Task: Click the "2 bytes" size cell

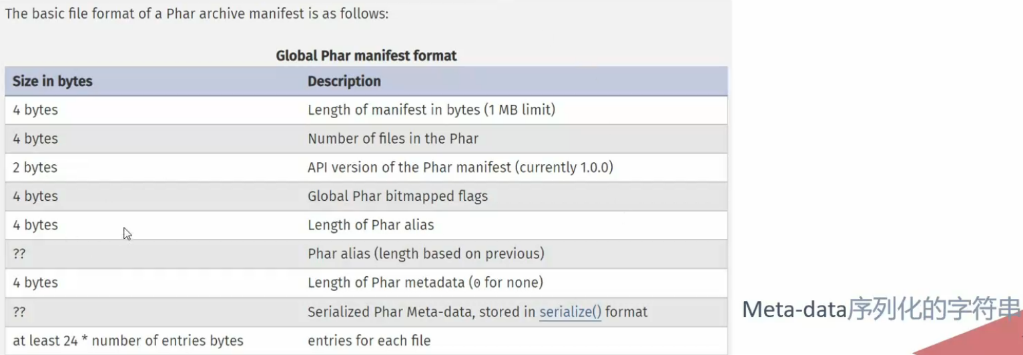Action: [35, 167]
